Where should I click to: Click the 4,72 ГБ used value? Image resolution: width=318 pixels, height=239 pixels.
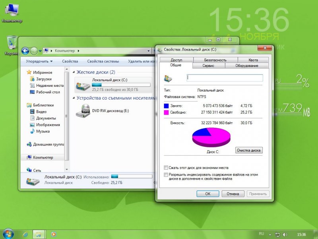(246, 106)
